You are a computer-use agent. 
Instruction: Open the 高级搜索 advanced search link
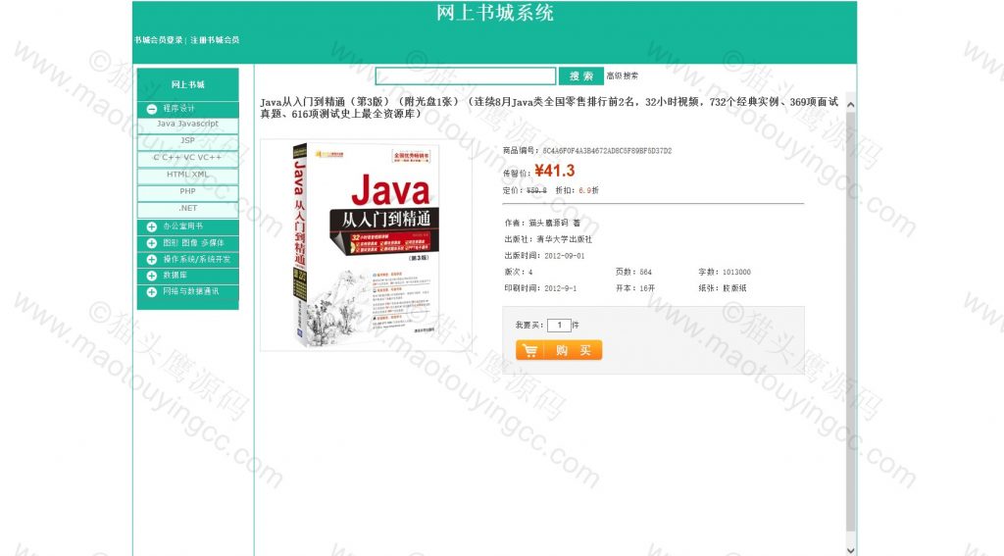623,76
